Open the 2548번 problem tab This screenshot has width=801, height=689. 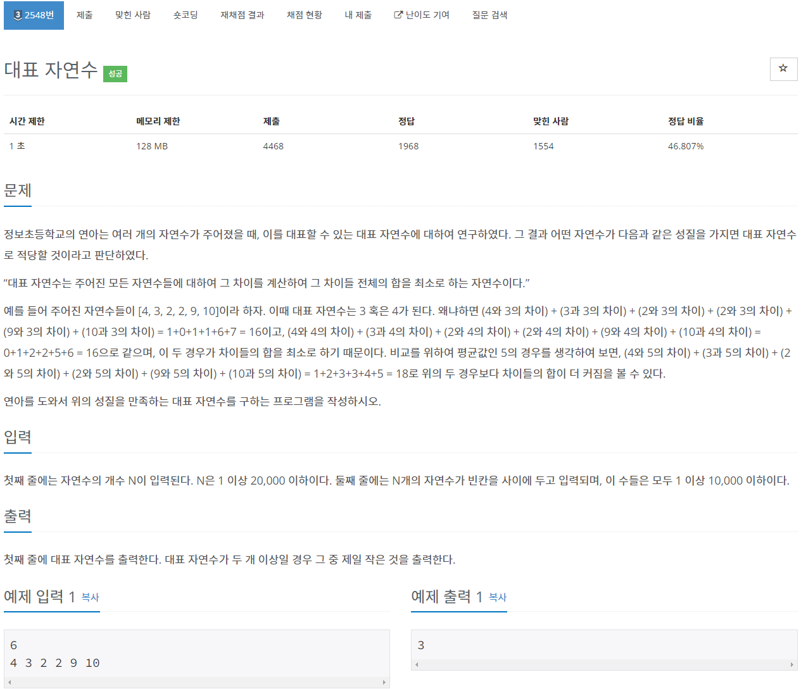(34, 15)
